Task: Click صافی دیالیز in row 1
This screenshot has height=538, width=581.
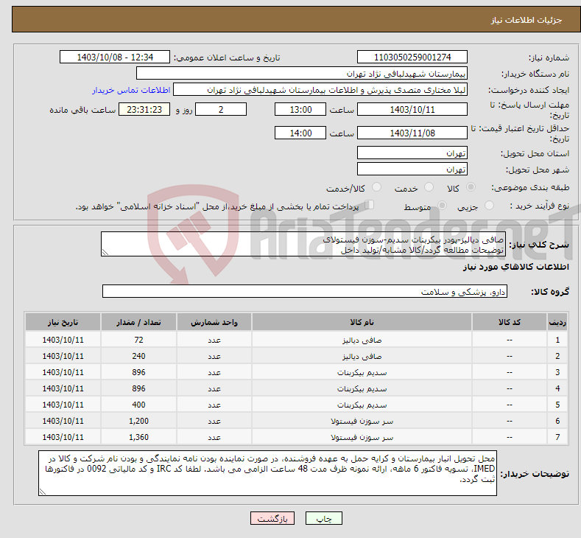Action: click(x=362, y=340)
